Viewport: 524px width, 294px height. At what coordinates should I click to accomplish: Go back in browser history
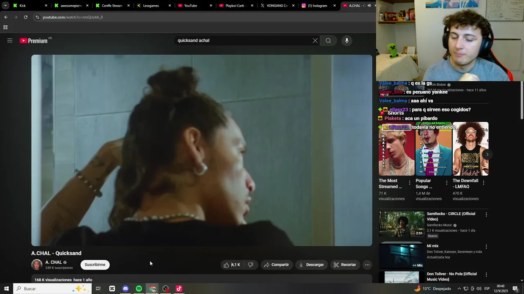[x=6, y=17]
